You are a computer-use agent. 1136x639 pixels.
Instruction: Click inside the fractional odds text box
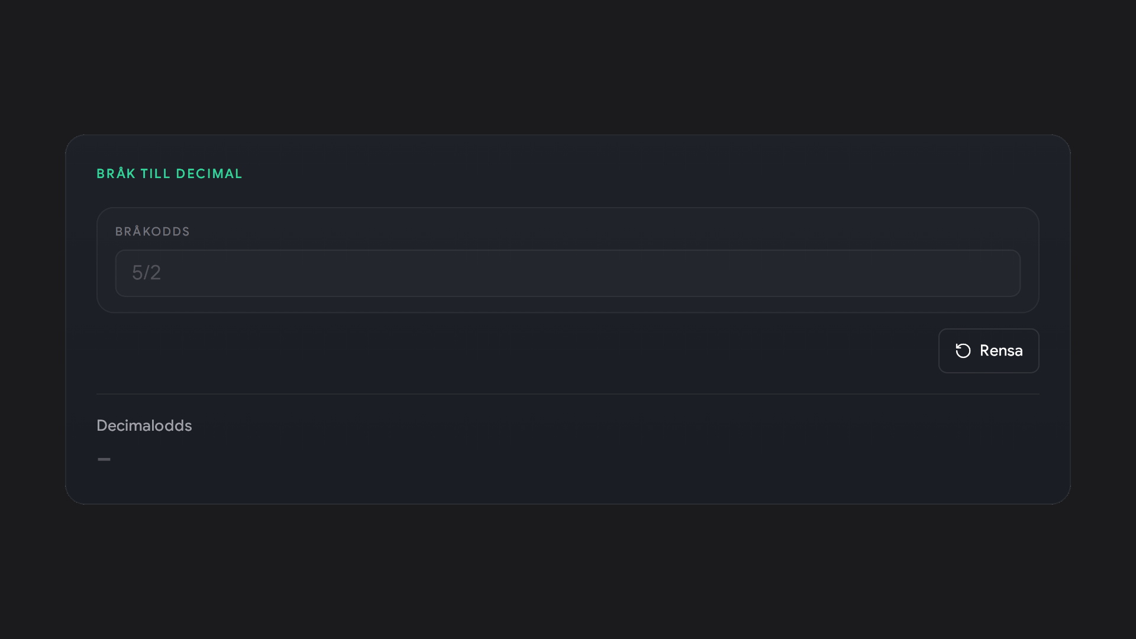click(x=567, y=273)
